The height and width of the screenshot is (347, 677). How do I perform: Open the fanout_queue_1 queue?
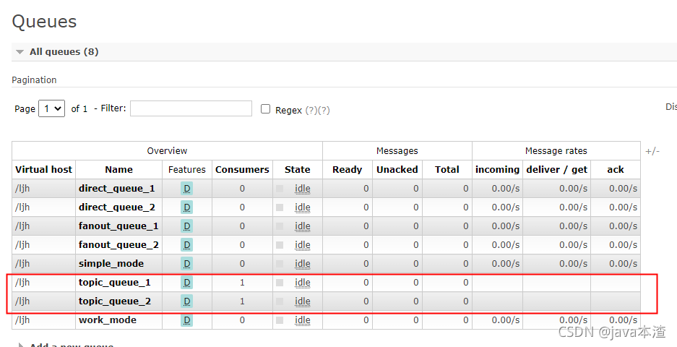tap(118, 226)
